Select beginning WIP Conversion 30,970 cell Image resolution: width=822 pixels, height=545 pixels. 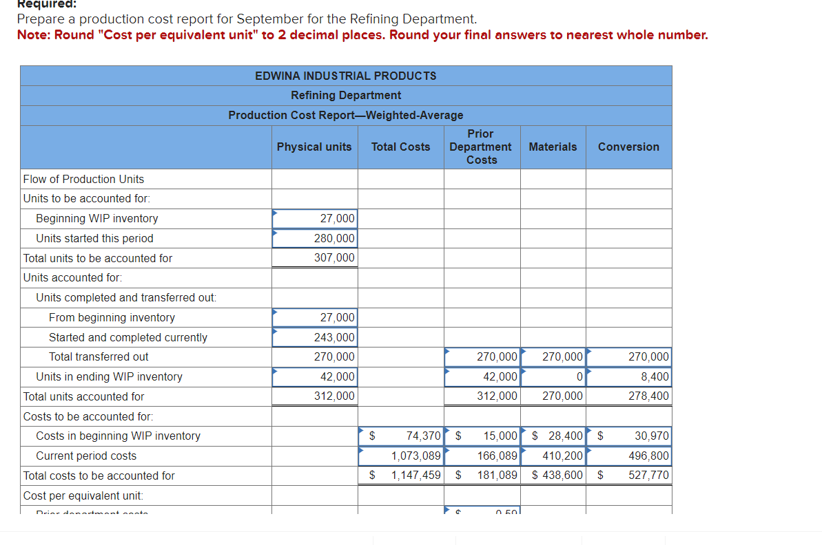pyautogui.click(x=629, y=436)
